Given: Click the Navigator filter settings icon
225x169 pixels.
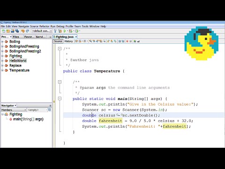Looking at the screenshot, I should pos(50,110).
